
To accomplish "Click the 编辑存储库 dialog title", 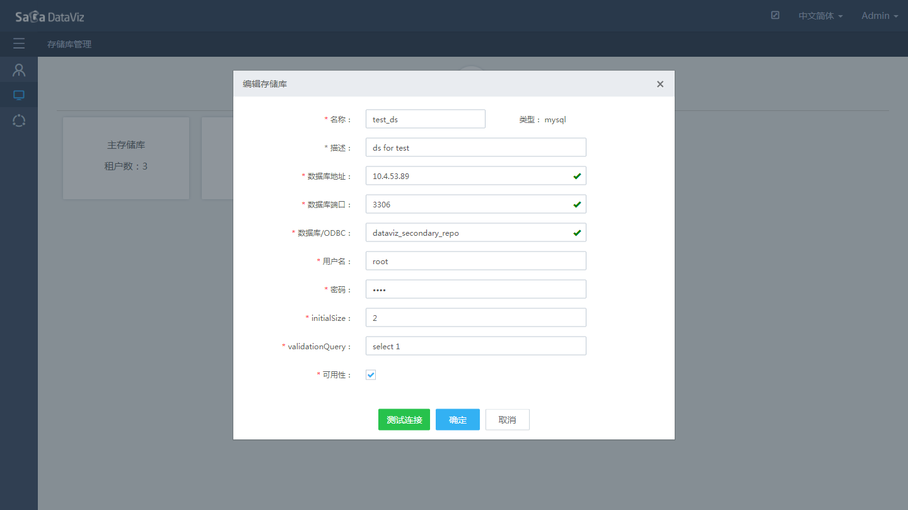I will click(x=265, y=84).
